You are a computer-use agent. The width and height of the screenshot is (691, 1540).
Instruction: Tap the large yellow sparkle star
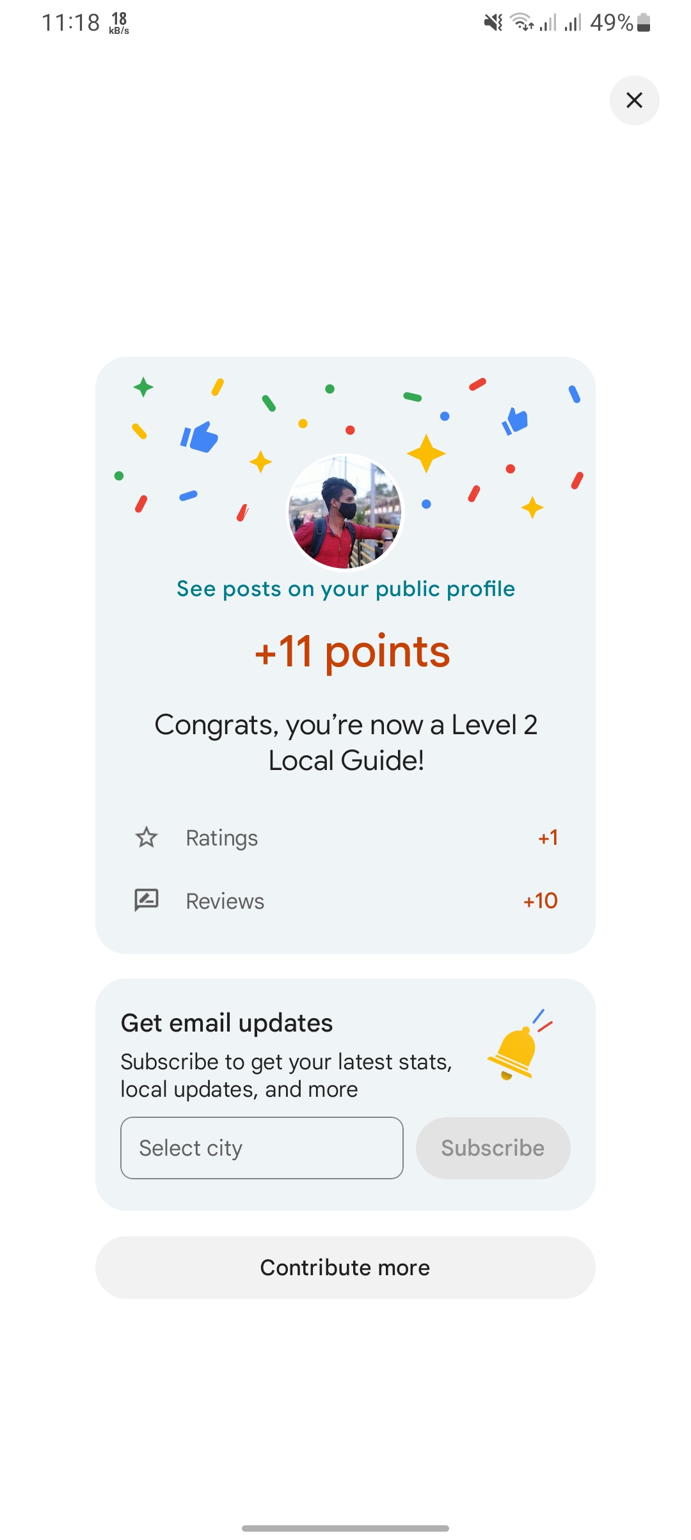click(426, 453)
